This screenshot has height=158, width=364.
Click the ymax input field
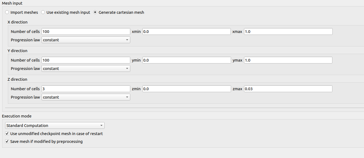[288, 60]
